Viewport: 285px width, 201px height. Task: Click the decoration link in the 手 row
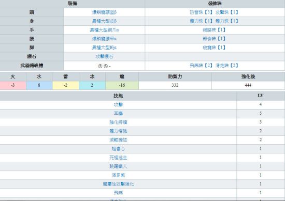(214, 30)
